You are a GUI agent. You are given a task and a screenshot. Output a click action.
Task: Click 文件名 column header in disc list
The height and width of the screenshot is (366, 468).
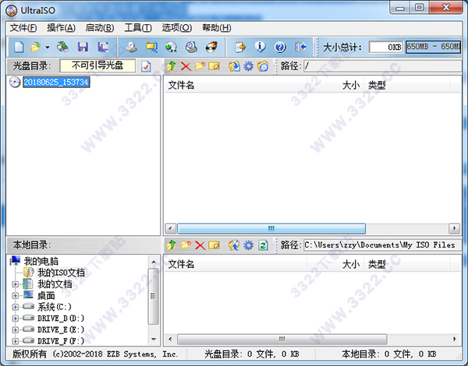[x=236, y=85]
